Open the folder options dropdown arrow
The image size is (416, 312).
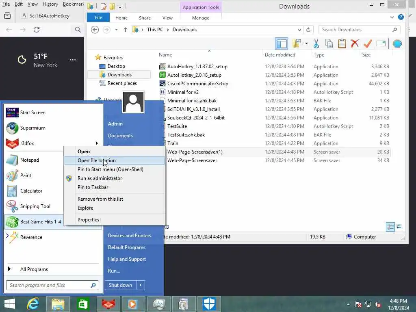click(x=306, y=43)
